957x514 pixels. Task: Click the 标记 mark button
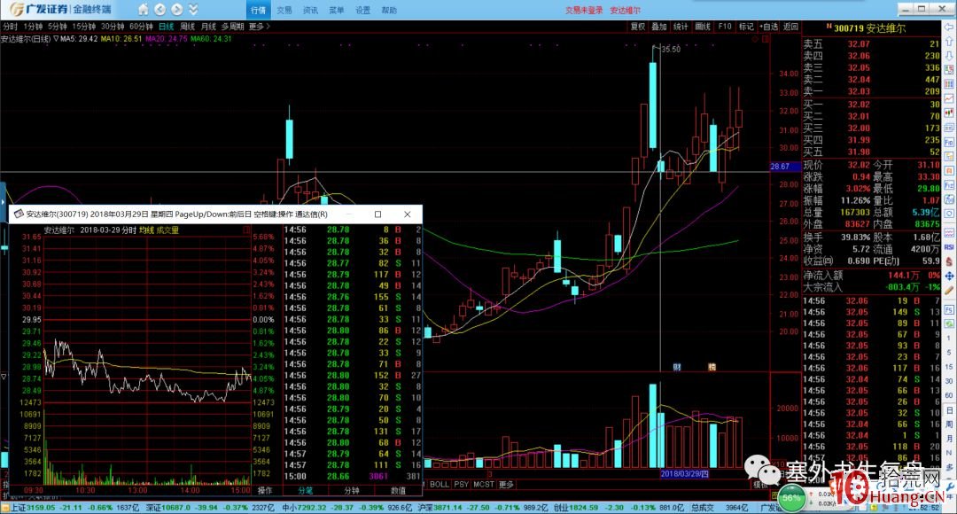point(746,27)
